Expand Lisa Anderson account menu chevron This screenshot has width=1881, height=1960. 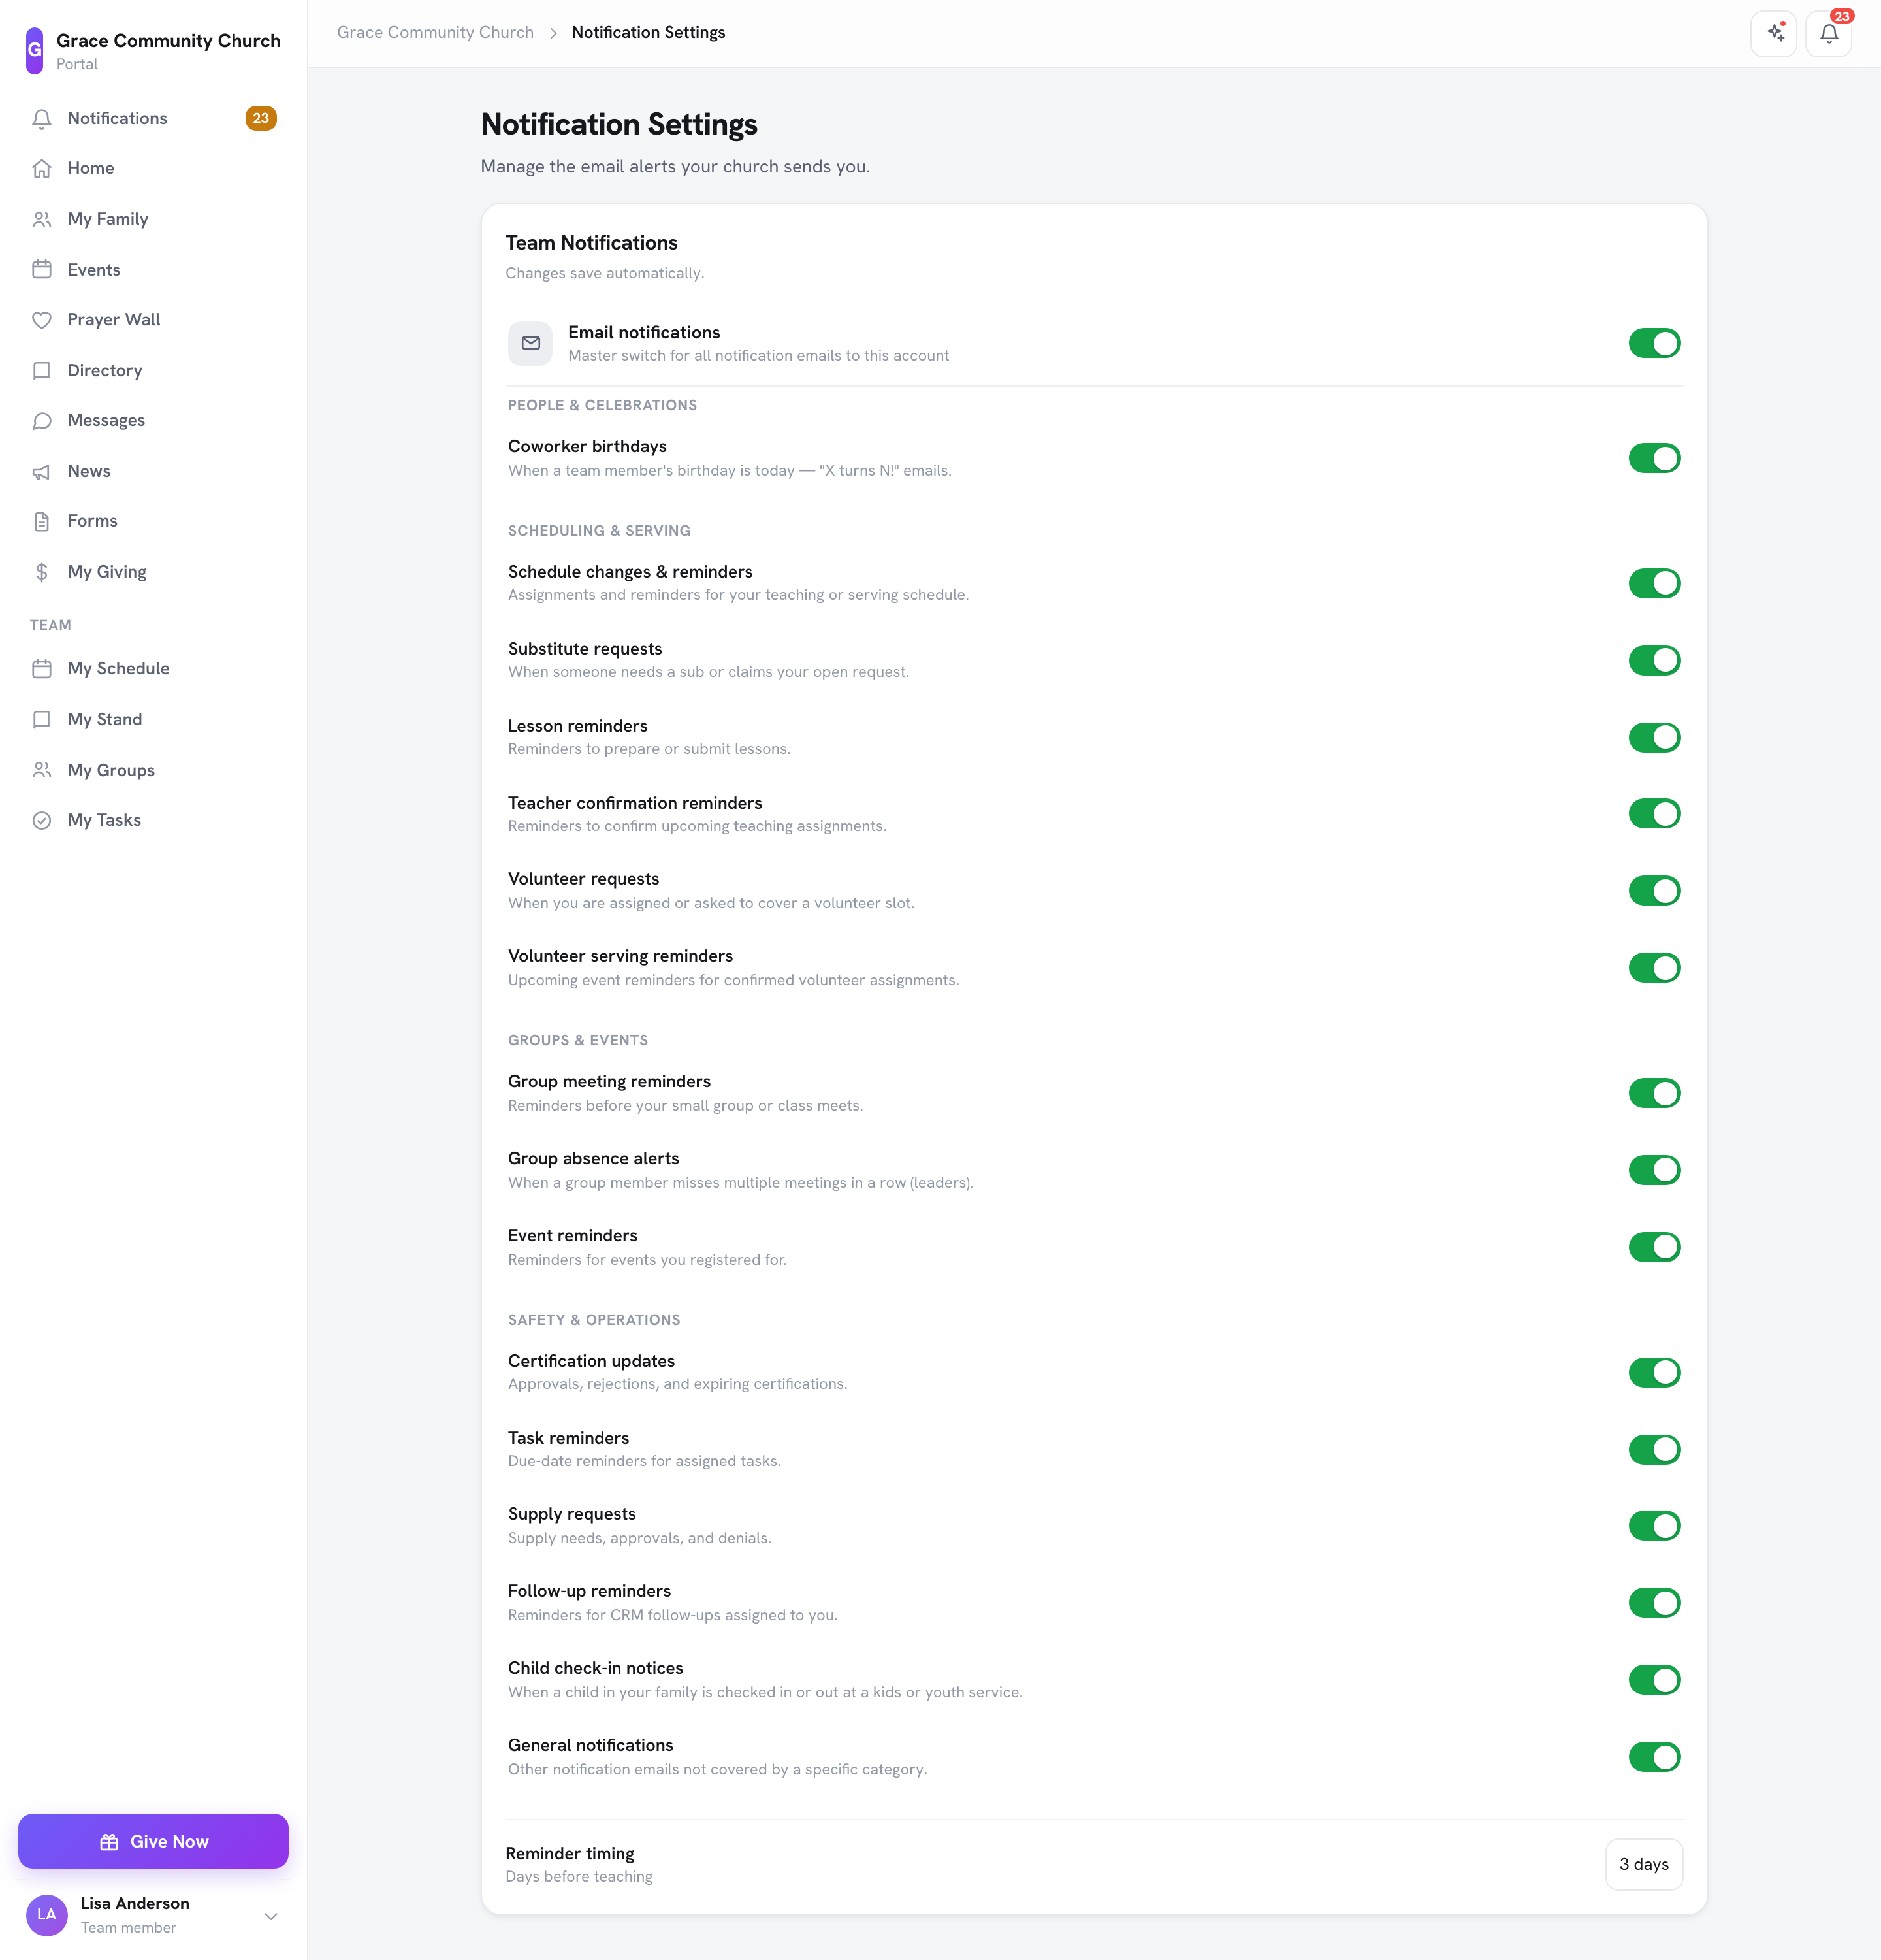(x=271, y=1916)
